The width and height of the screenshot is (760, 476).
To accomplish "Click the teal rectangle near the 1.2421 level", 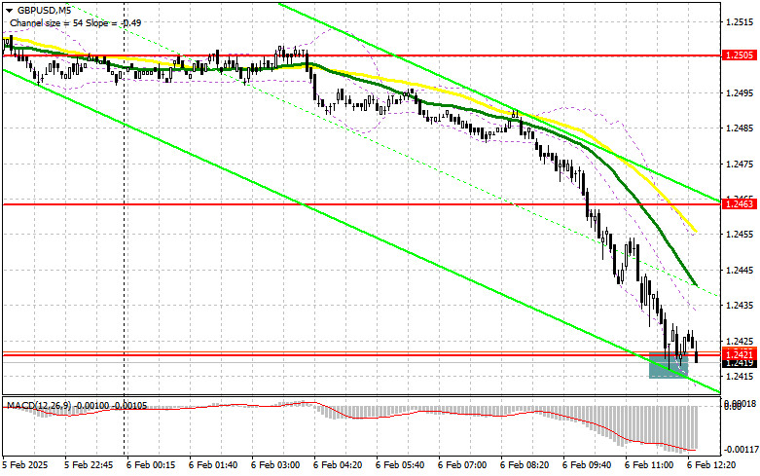I will pos(669,365).
